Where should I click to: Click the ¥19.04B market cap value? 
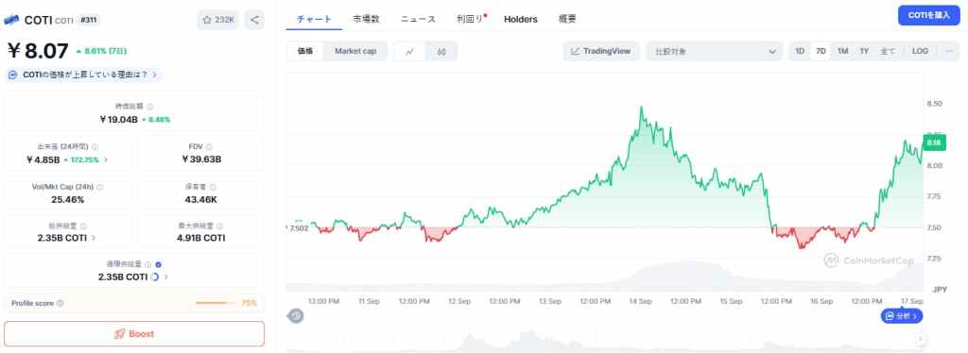118,120
